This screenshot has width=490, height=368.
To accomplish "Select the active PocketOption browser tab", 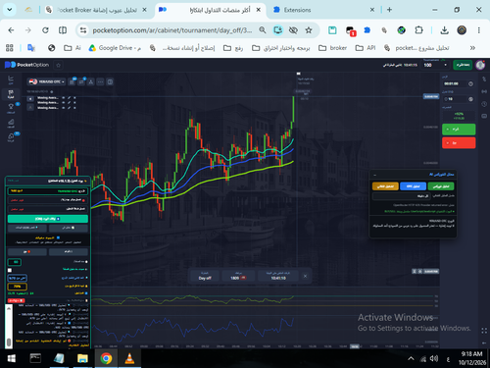I will tap(210, 10).
